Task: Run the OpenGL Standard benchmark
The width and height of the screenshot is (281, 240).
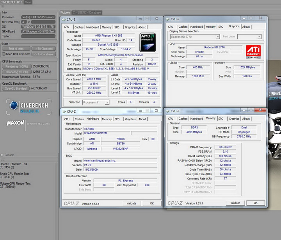Action: click(16, 88)
